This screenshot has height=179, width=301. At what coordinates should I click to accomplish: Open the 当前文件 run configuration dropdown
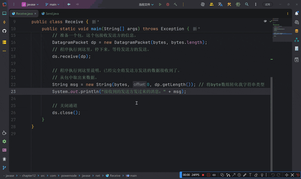pos(146,5)
